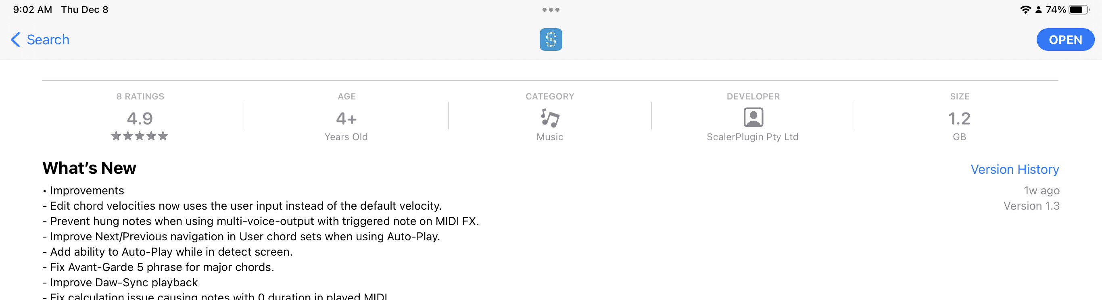Screen dimensions: 1102x300
Task: Tap the ScalerPlugin Pty Ltd developer name
Action: tap(752, 137)
